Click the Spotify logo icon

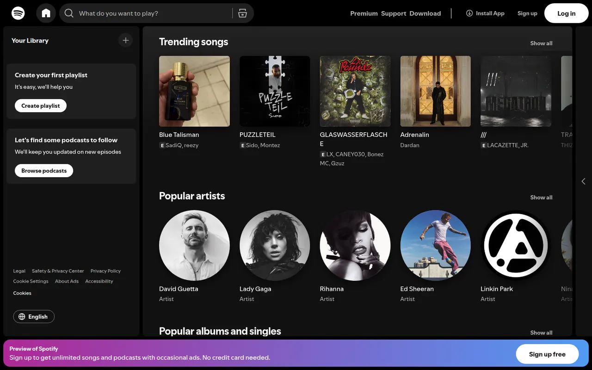(x=18, y=13)
